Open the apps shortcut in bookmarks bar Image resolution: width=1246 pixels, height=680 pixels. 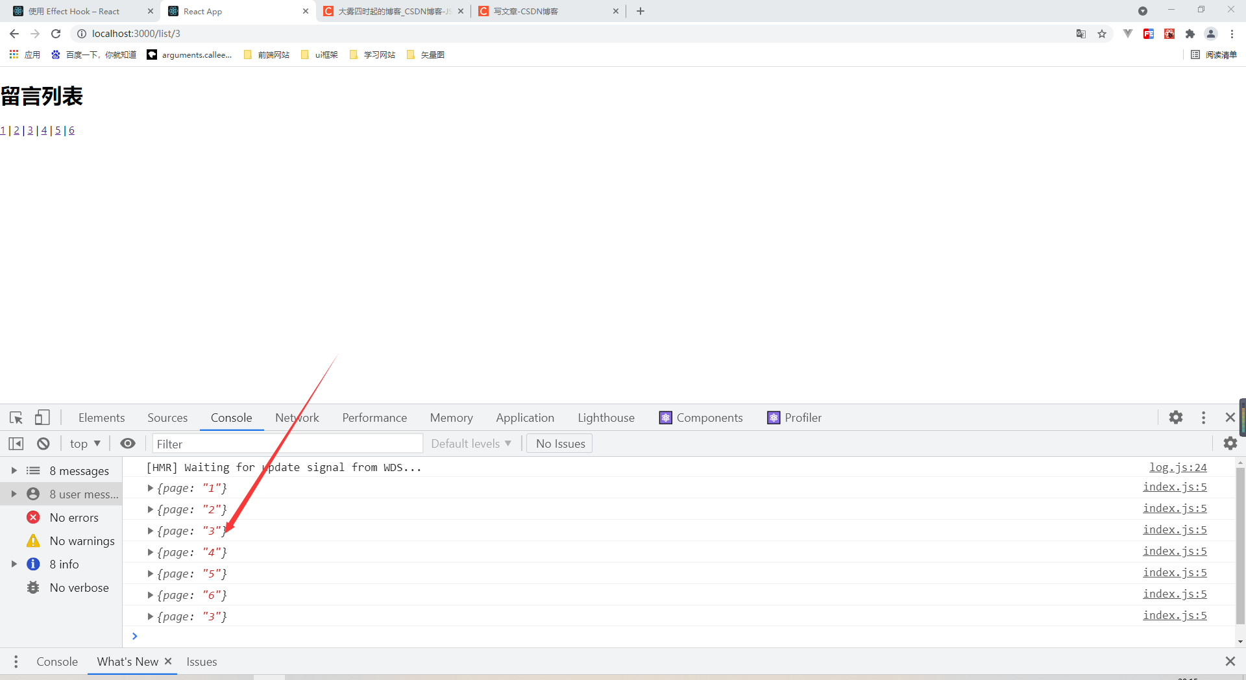pos(25,55)
